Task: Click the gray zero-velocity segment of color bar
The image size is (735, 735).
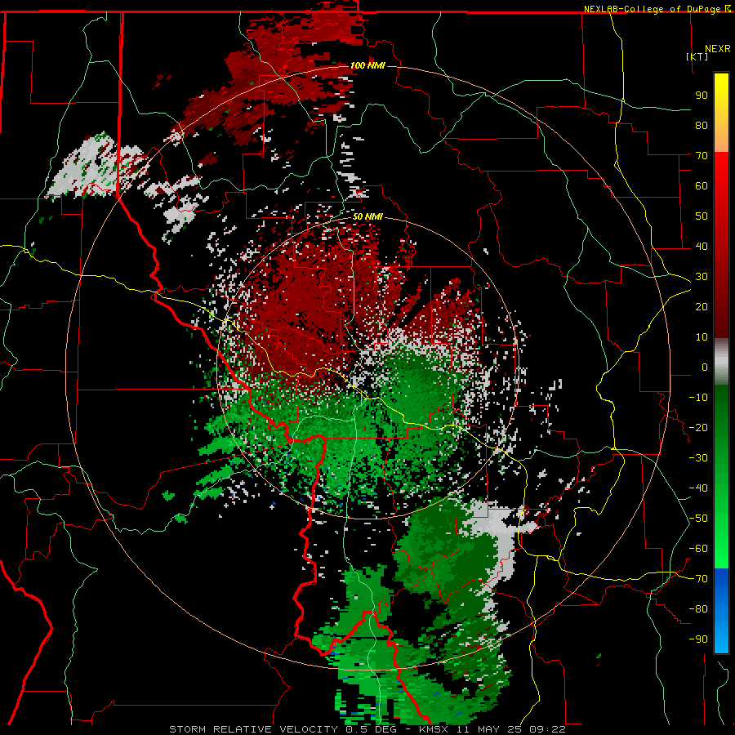Action: tap(721, 361)
